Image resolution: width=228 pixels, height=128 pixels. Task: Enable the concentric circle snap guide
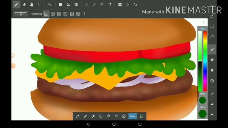pos(78,14)
